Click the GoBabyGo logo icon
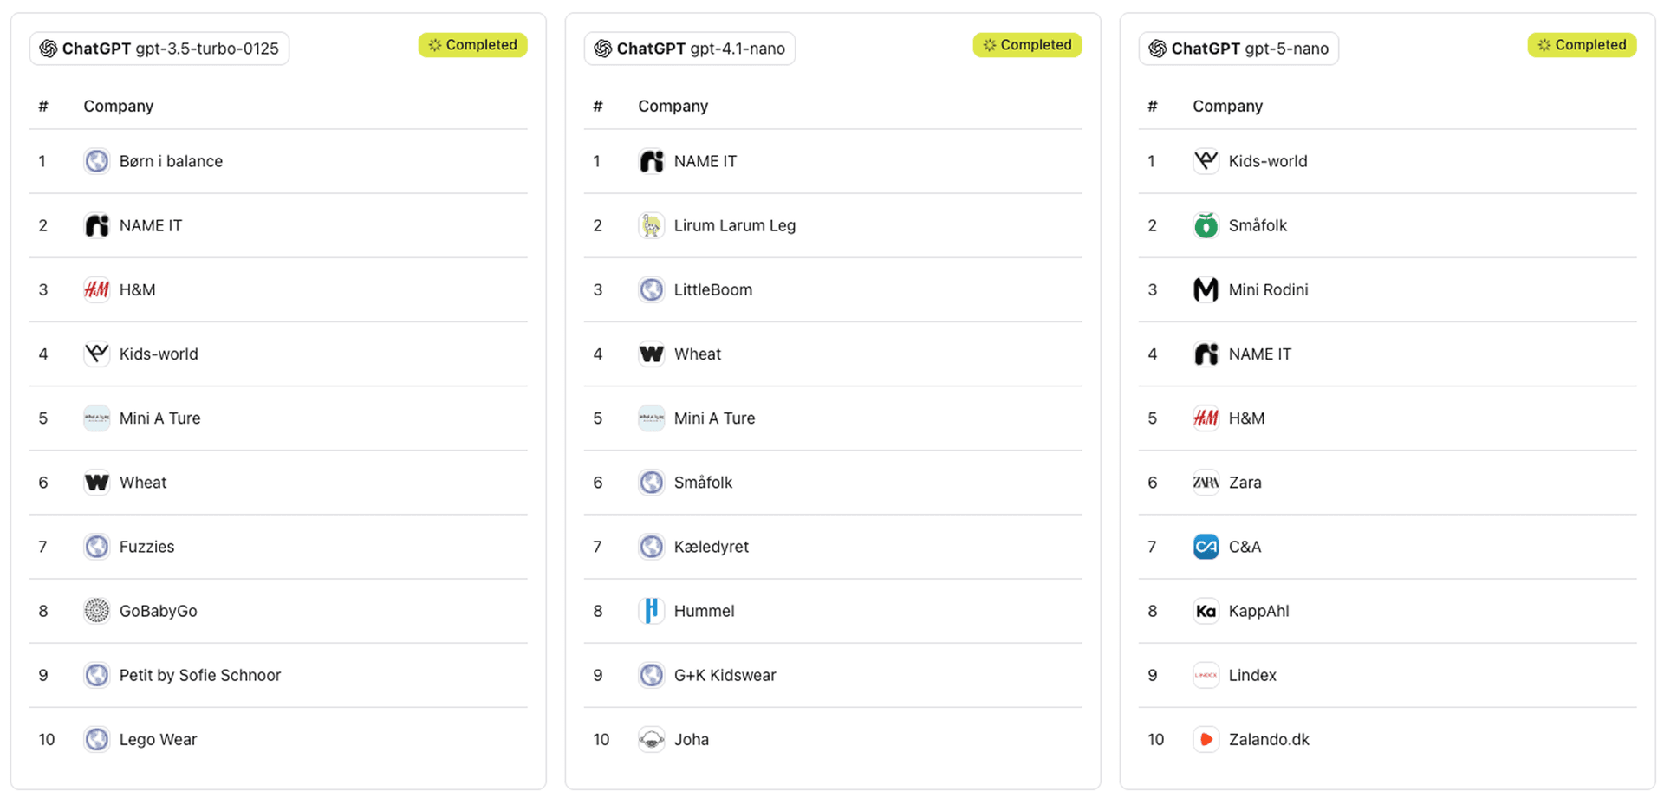The height and width of the screenshot is (798, 1664). 96,611
